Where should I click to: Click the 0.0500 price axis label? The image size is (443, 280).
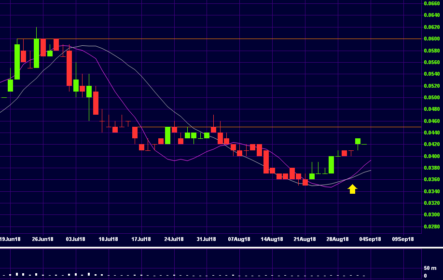[x=432, y=97]
